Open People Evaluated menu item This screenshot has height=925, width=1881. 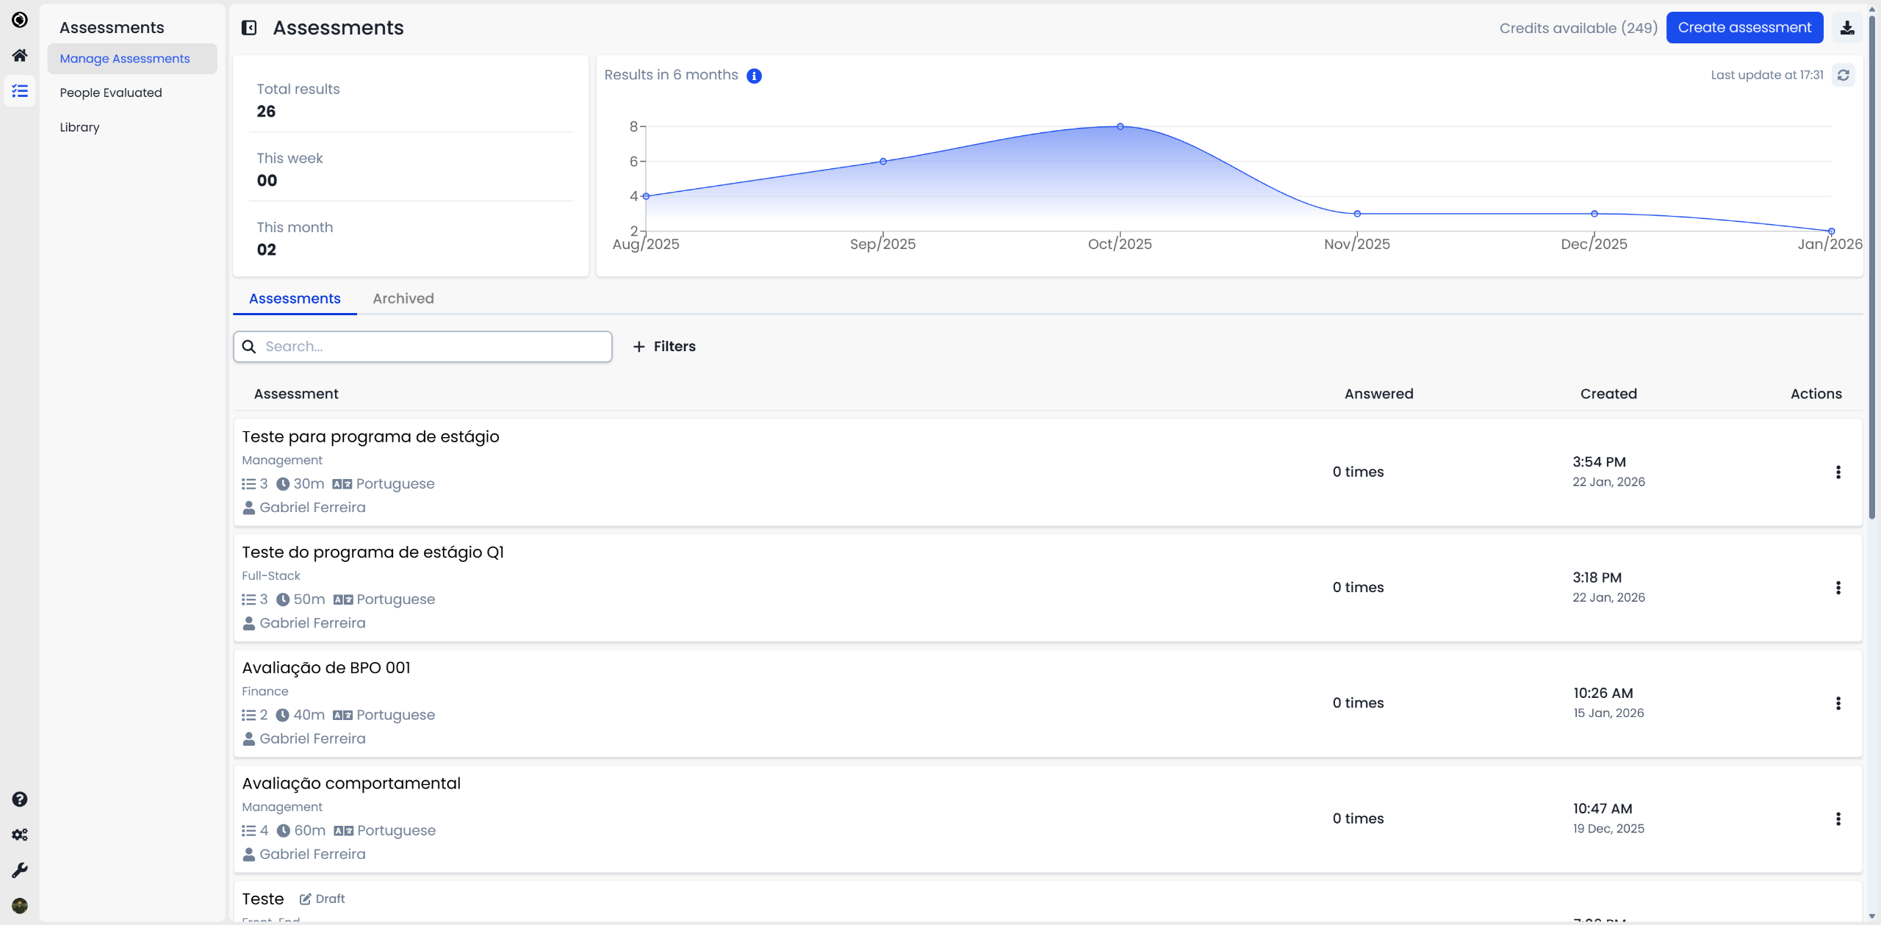(111, 93)
